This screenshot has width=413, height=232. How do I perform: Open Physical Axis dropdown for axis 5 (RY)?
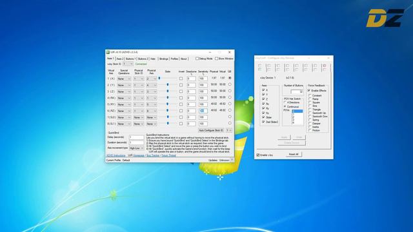[x=152, y=104]
